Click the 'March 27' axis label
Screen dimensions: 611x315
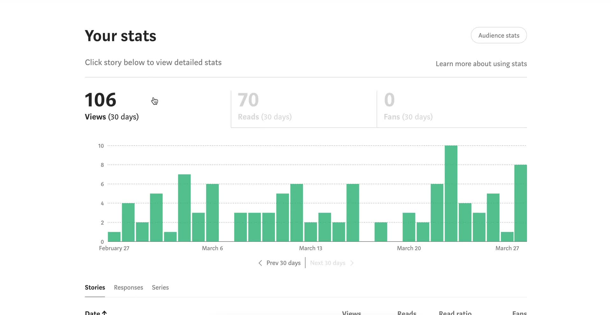click(x=507, y=248)
